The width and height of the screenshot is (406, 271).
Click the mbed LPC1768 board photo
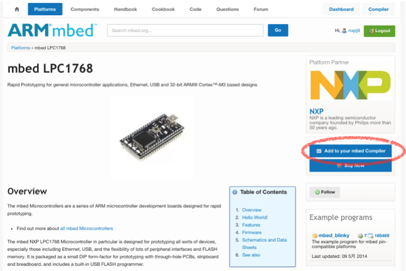pos(152,137)
